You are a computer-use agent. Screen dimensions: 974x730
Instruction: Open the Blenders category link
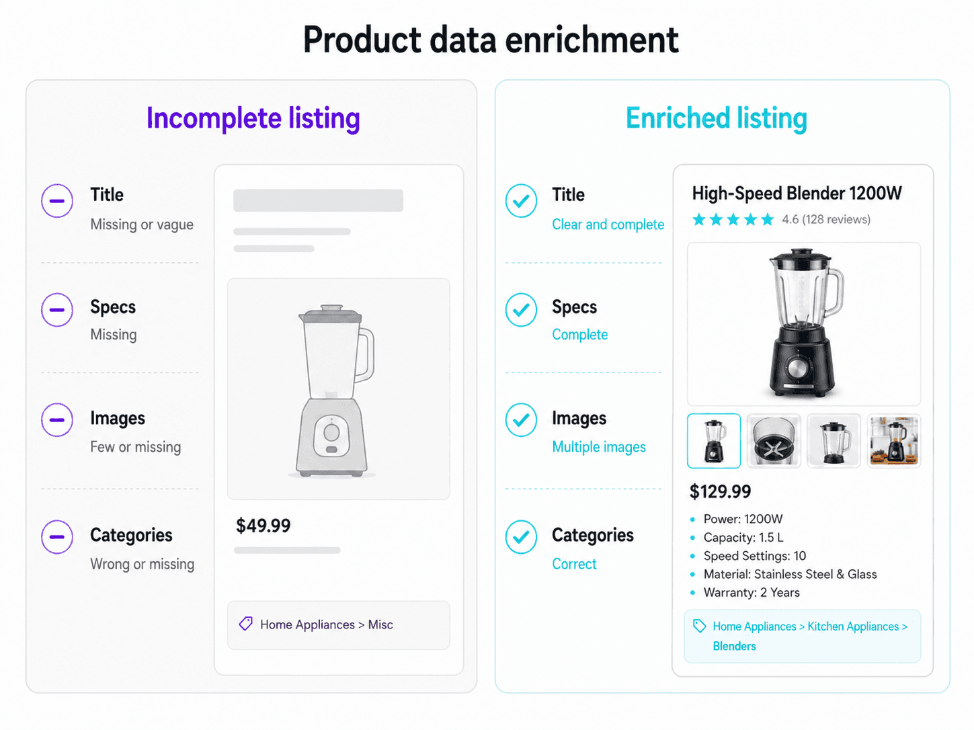[x=734, y=646]
